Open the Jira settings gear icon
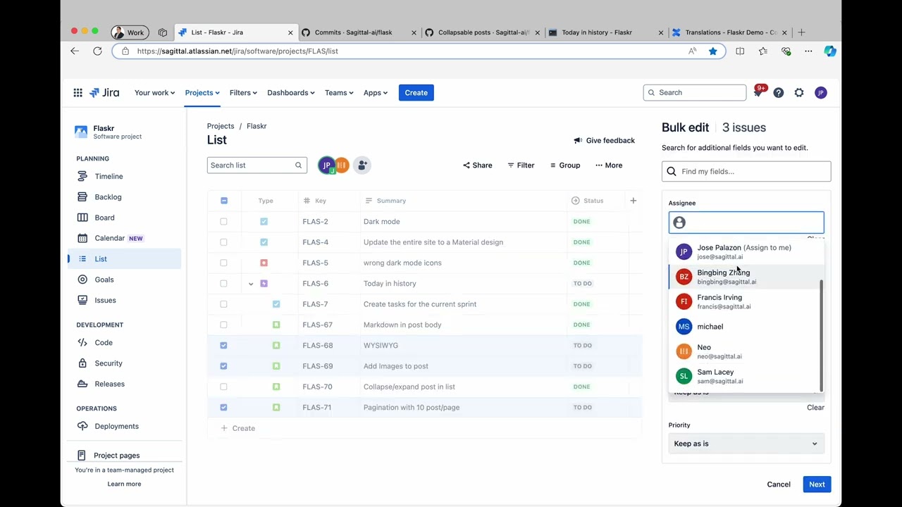This screenshot has width=902, height=507. tap(799, 92)
